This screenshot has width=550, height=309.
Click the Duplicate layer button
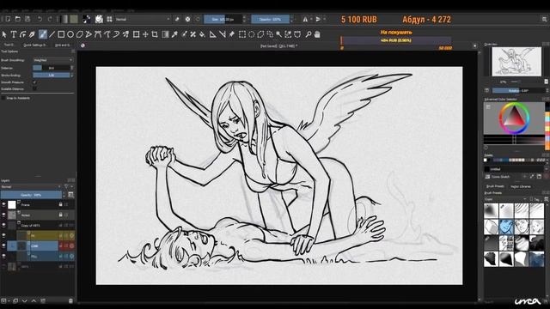(x=15, y=300)
